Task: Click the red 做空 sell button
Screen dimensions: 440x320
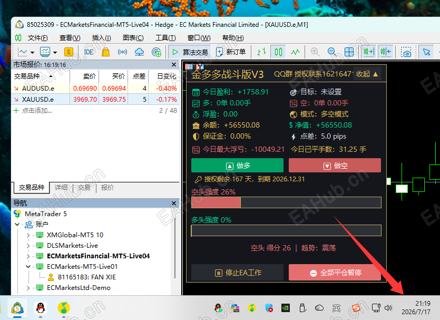Action: point(335,166)
